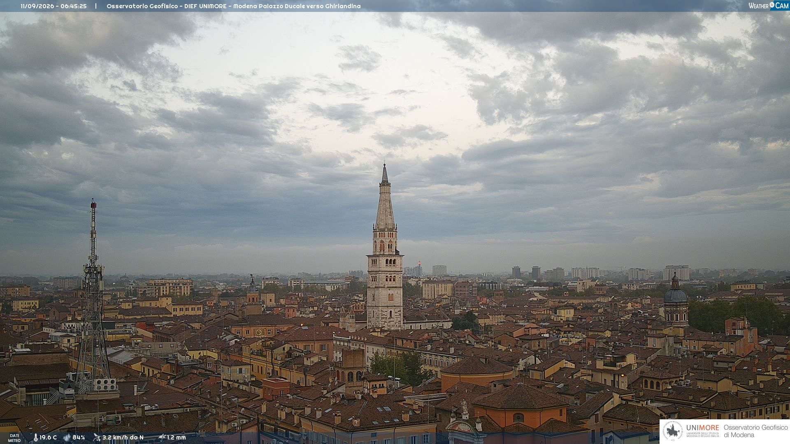Image resolution: width=790 pixels, height=444 pixels.
Task: Click the Modena Palazzo Ducale verso Ghirlandina title
Action: [297, 6]
